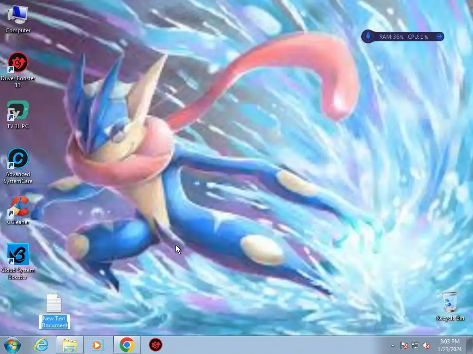Viewport: 473px width, 354px height.
Task: Select the Advanced SystemCare shortcut
Action: [x=18, y=165]
